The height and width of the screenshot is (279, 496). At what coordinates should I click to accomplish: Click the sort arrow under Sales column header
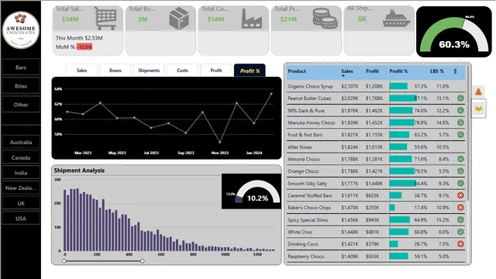(343, 76)
